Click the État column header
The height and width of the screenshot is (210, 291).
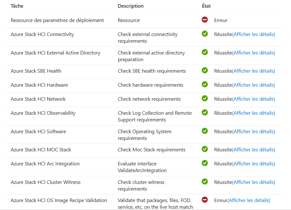coord(206,6)
